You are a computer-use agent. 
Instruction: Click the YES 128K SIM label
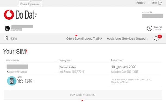point(25,81)
